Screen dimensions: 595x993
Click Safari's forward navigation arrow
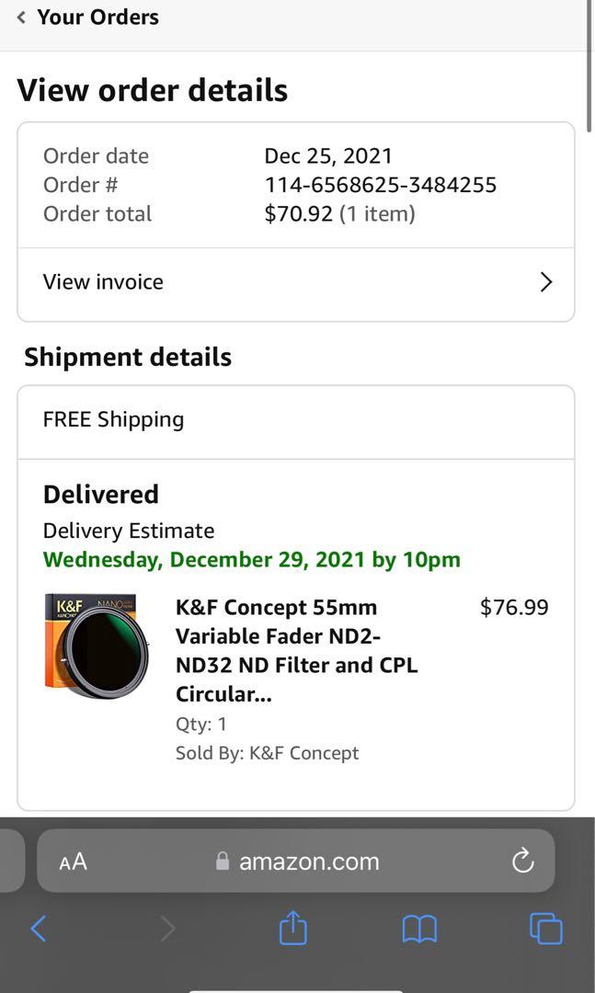click(167, 929)
